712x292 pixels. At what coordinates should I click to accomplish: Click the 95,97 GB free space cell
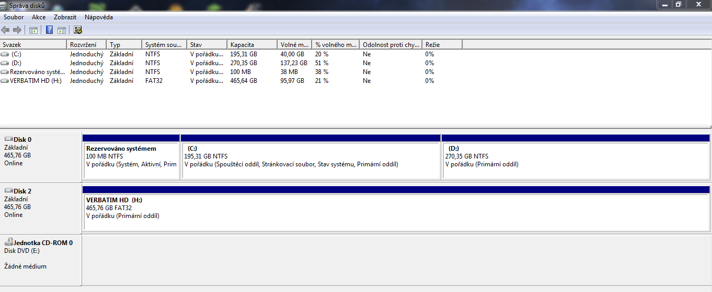pyautogui.click(x=292, y=81)
